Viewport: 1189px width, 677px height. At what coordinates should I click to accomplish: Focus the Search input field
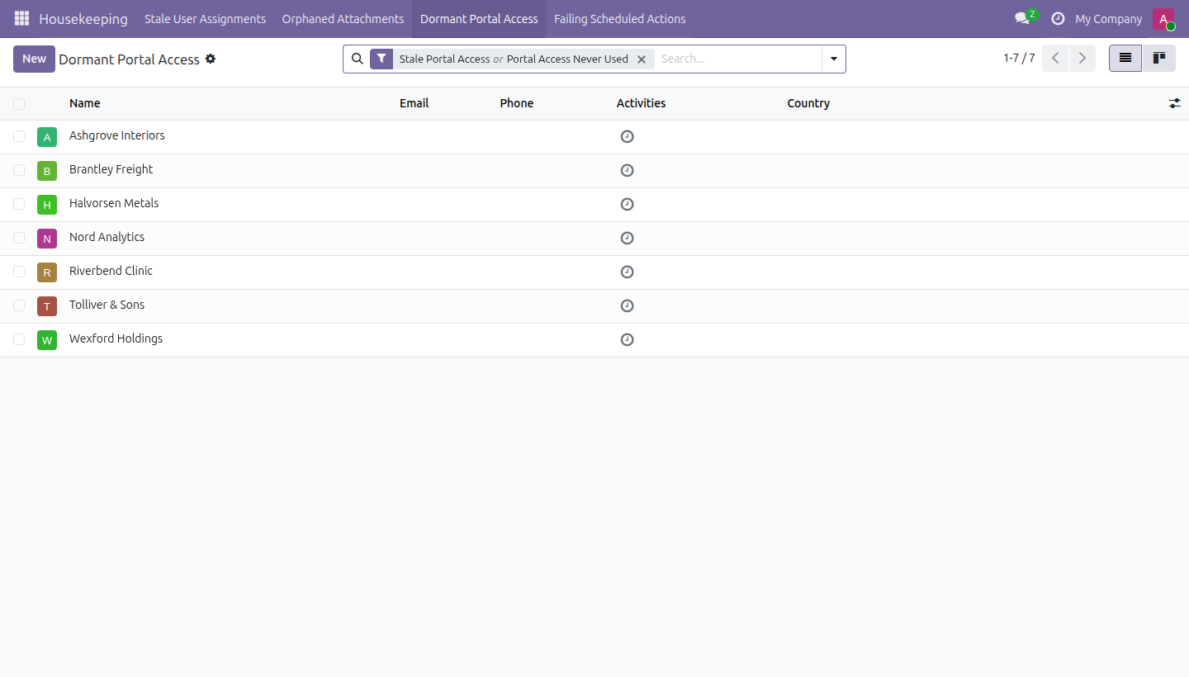tap(738, 59)
